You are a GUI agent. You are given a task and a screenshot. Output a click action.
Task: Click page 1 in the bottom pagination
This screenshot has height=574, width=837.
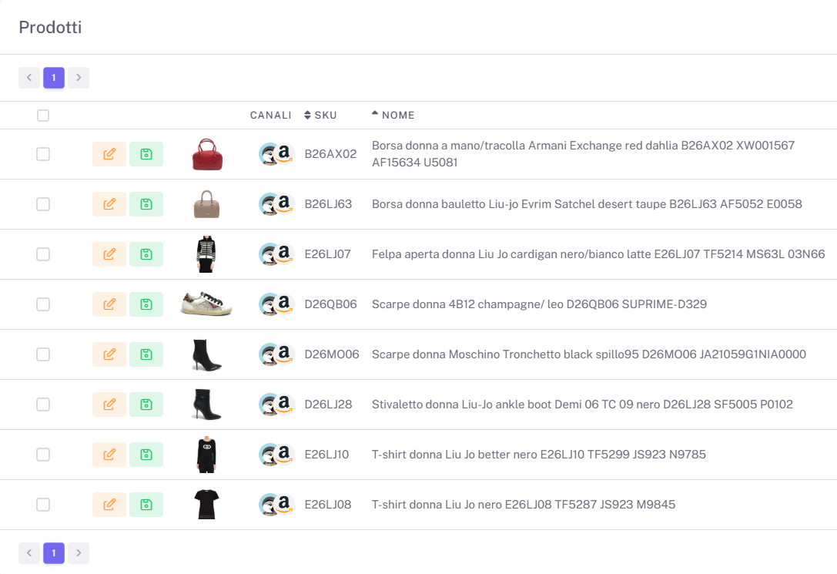coord(54,553)
